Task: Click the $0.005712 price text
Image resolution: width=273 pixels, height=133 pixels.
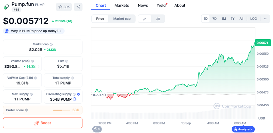Action: [x=26, y=21]
